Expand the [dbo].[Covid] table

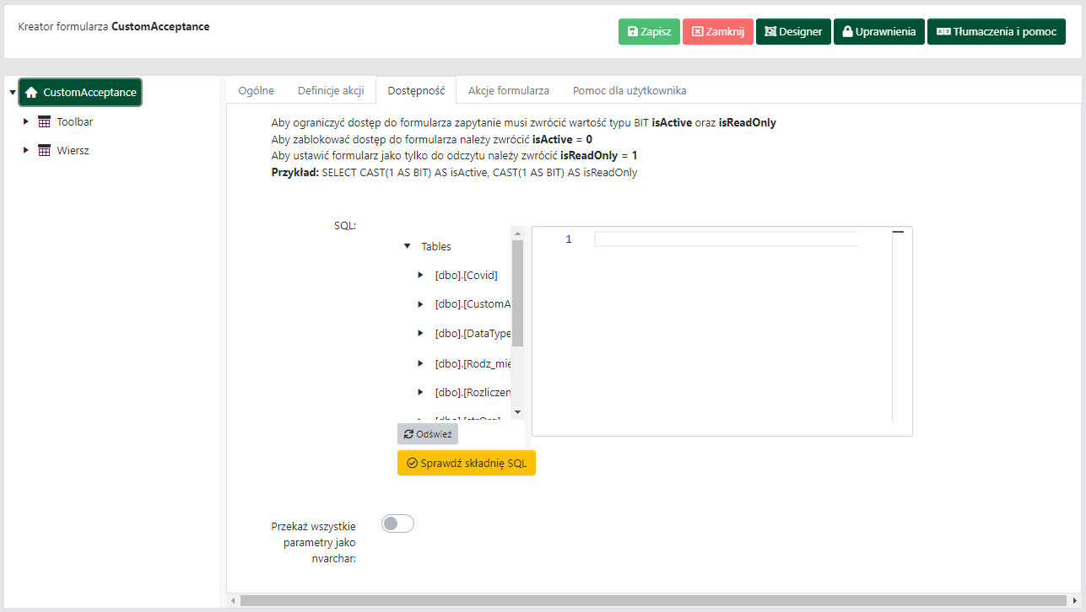tap(421, 275)
